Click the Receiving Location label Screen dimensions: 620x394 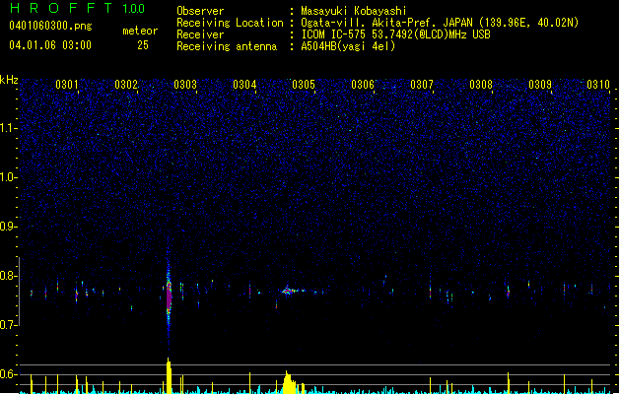(230, 23)
